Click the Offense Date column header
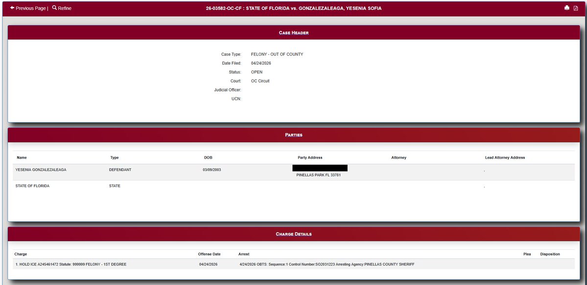 209,254
